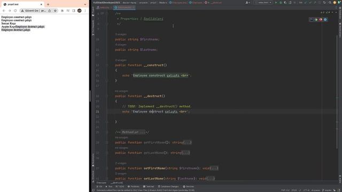This screenshot has height=192, width=342.
Task: Open the Terminal tool window button
Action: click(x=149, y=187)
